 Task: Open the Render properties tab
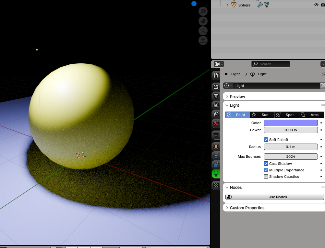[x=216, y=87]
